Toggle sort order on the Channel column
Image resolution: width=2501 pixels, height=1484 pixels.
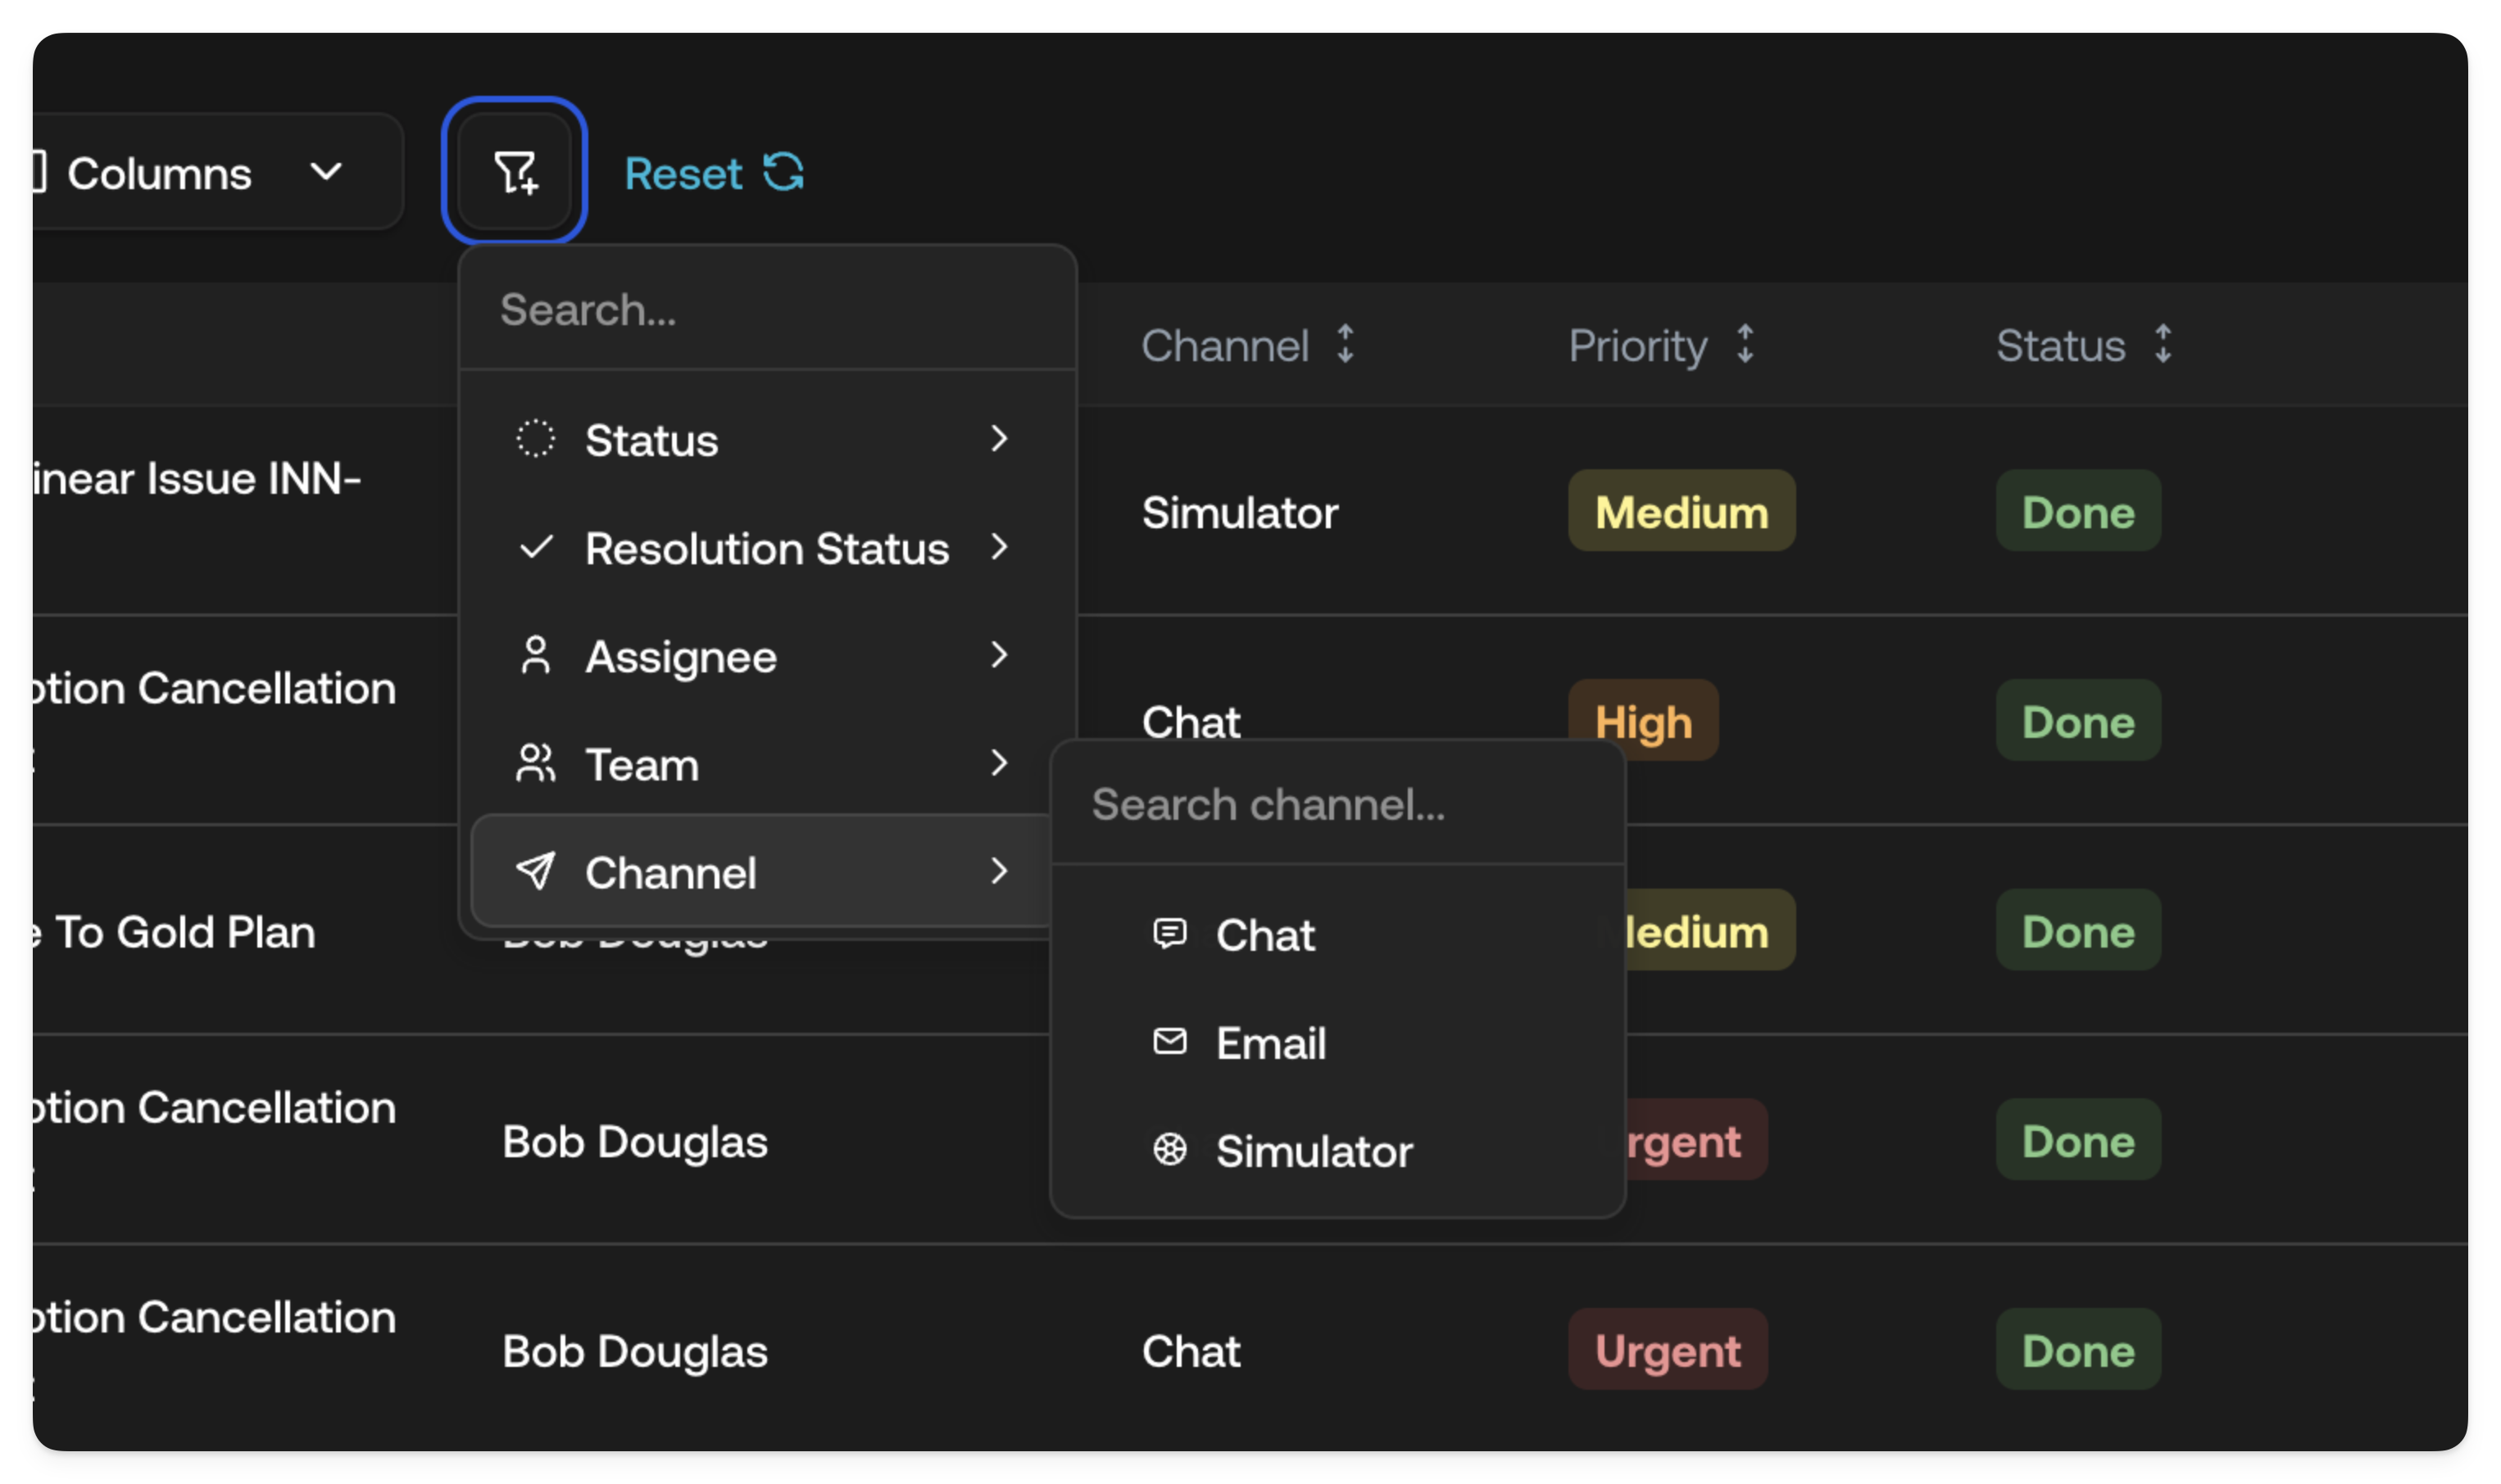[x=1346, y=345]
